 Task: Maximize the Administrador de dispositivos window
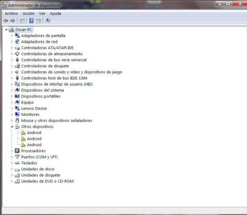(x=228, y=3)
